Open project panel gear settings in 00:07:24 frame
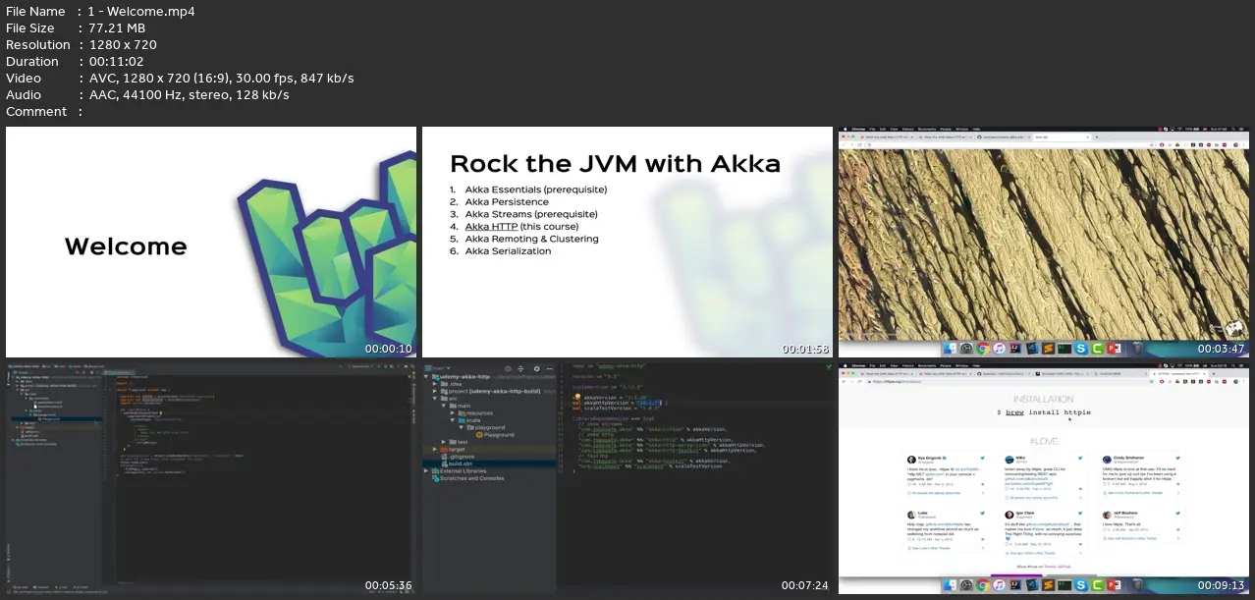Screen dimensions: 1255x600 tap(536, 368)
